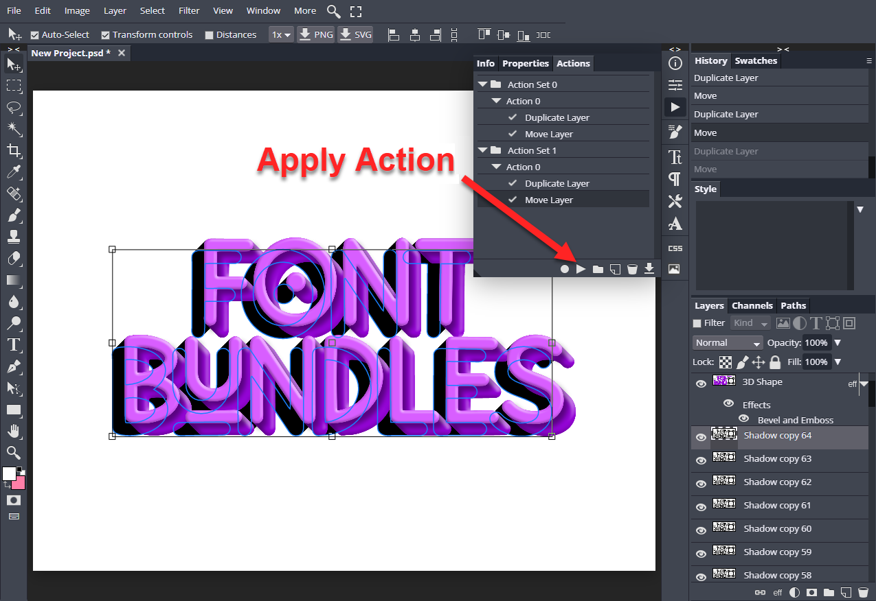876x601 pixels.
Task: Select the Lasso tool
Action: coord(14,108)
